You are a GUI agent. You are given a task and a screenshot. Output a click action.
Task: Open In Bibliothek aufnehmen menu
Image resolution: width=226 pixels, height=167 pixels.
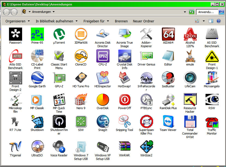tap(57, 21)
